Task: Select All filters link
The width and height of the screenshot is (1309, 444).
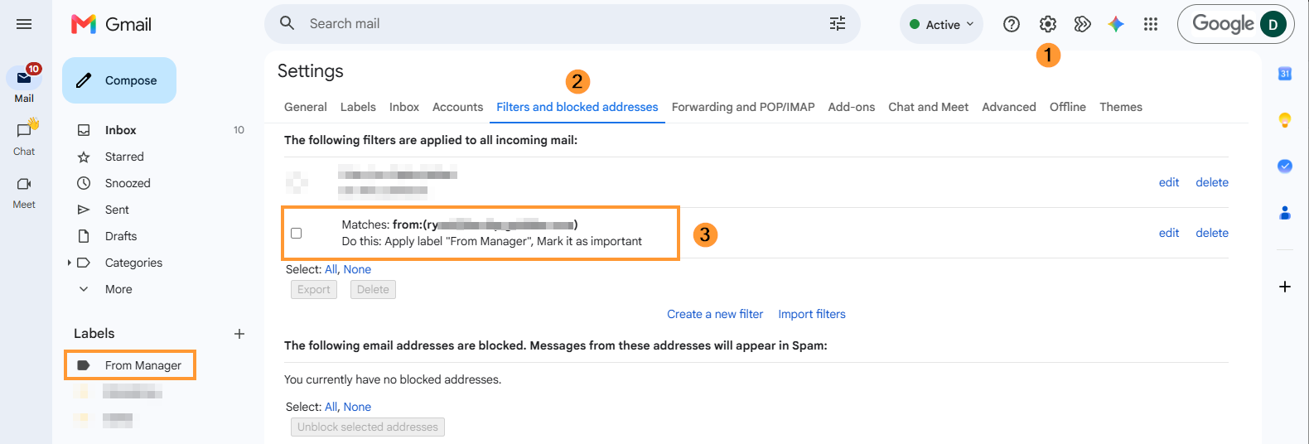Action: 331,269
